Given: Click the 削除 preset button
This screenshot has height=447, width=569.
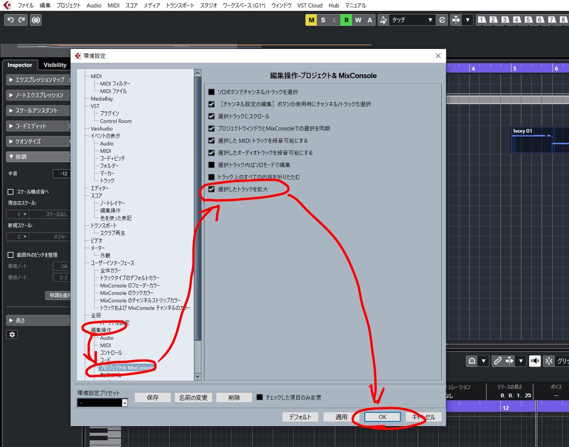Looking at the screenshot, I should pyautogui.click(x=234, y=397).
